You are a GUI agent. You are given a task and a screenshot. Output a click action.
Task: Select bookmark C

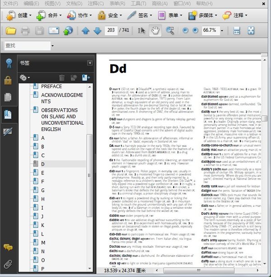(43, 155)
